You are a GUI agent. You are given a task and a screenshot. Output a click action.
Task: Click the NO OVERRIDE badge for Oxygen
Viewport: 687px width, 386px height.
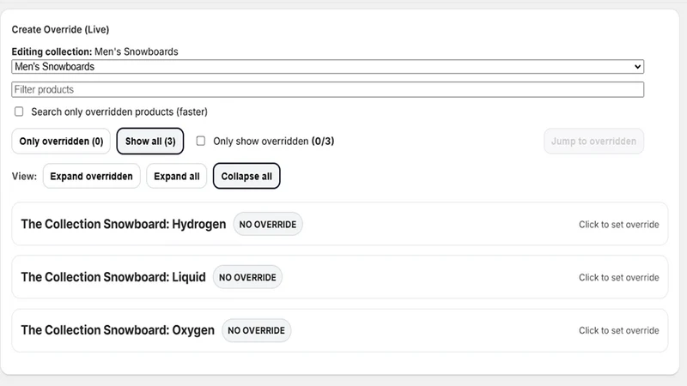pyautogui.click(x=256, y=330)
